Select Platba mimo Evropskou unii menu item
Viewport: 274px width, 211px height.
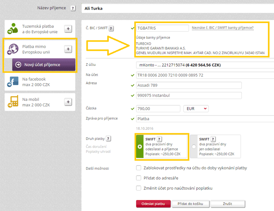tap(40, 49)
